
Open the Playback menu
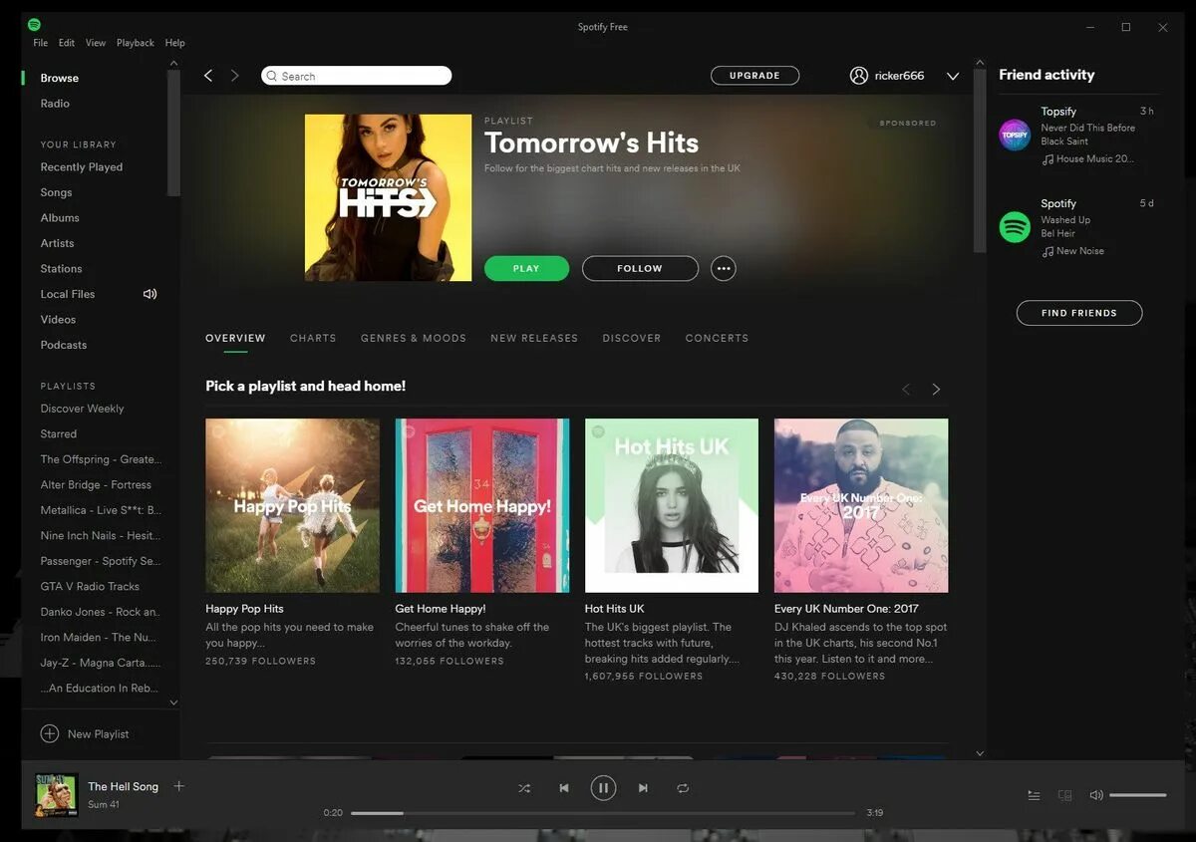pos(136,43)
